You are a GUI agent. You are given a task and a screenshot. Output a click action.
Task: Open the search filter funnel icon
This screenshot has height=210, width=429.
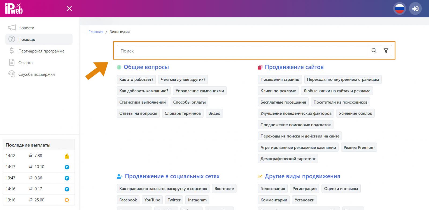point(386,51)
